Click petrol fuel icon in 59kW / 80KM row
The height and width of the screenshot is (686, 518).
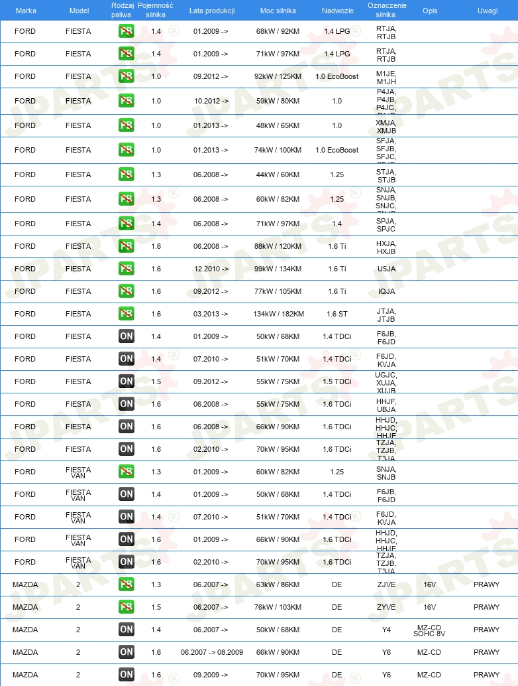coord(127,101)
